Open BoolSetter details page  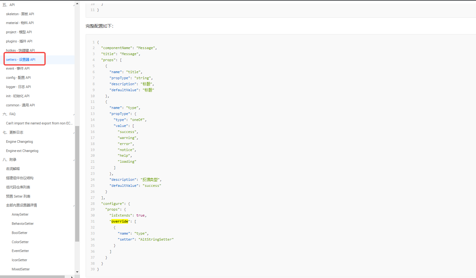[20, 233]
